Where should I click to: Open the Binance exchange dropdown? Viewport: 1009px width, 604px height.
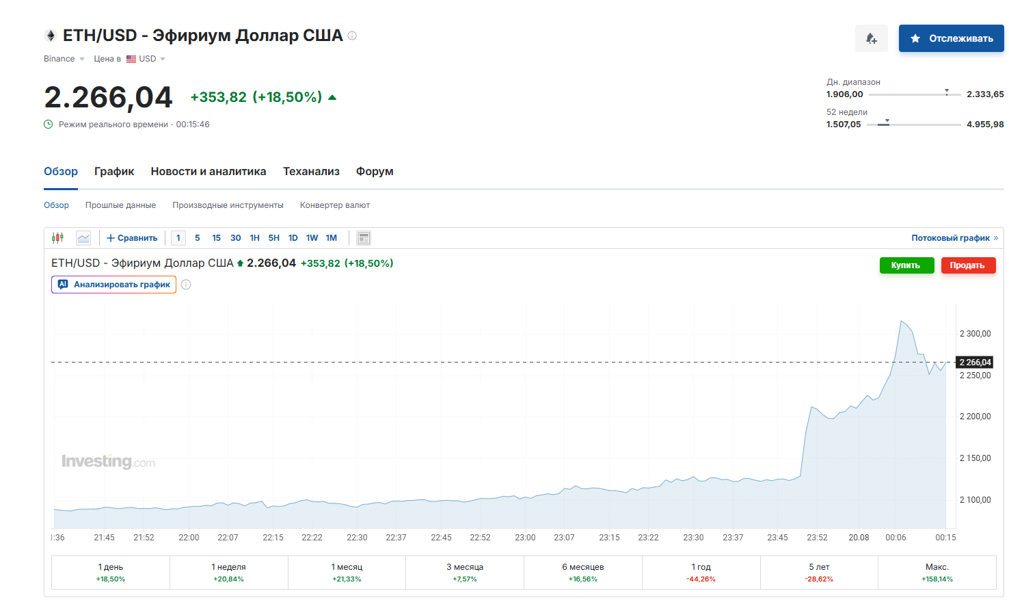coord(64,59)
